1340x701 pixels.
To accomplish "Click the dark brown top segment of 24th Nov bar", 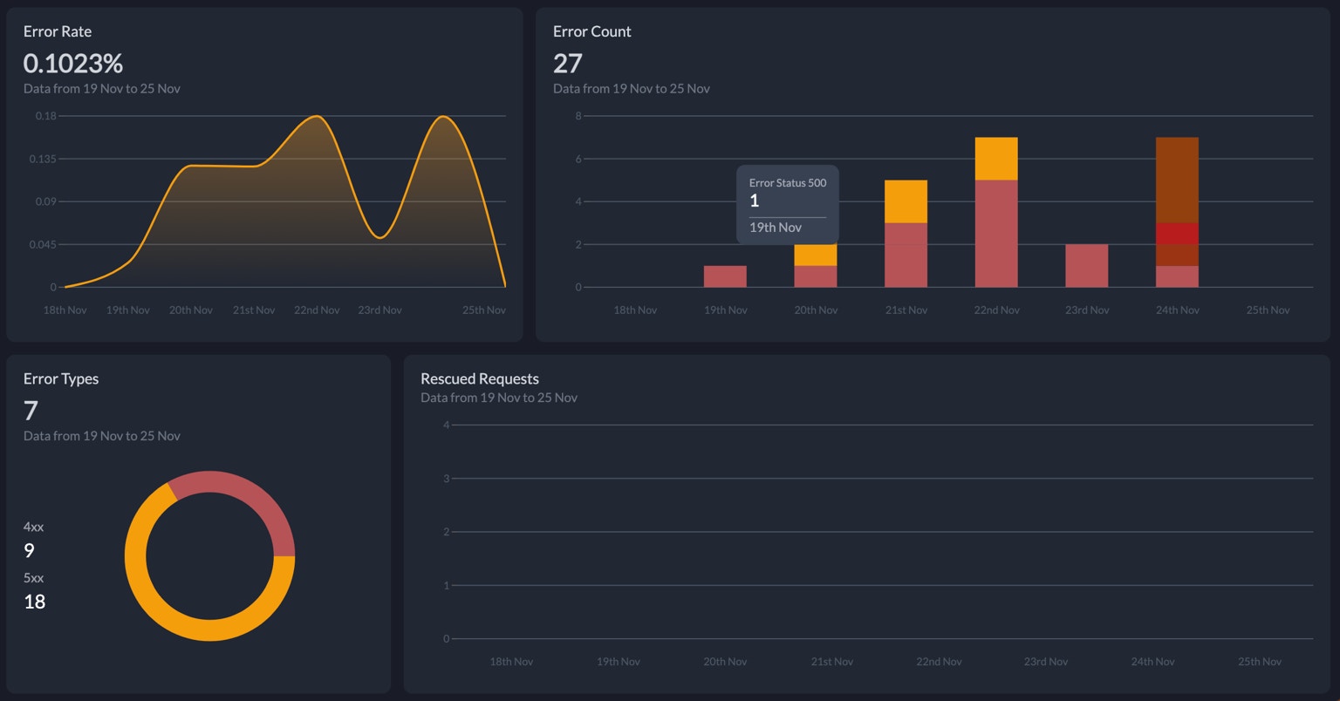I will pyautogui.click(x=1177, y=180).
